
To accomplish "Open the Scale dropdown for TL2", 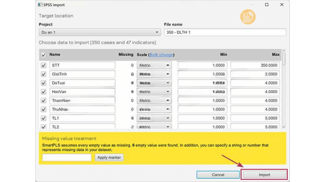I will (154, 126).
